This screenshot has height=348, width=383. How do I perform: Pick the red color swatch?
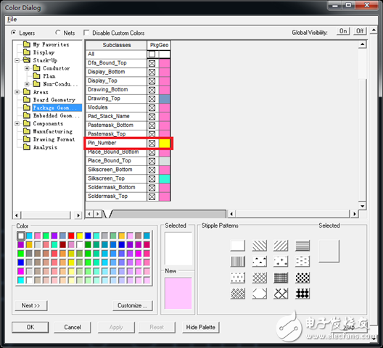click(71, 236)
